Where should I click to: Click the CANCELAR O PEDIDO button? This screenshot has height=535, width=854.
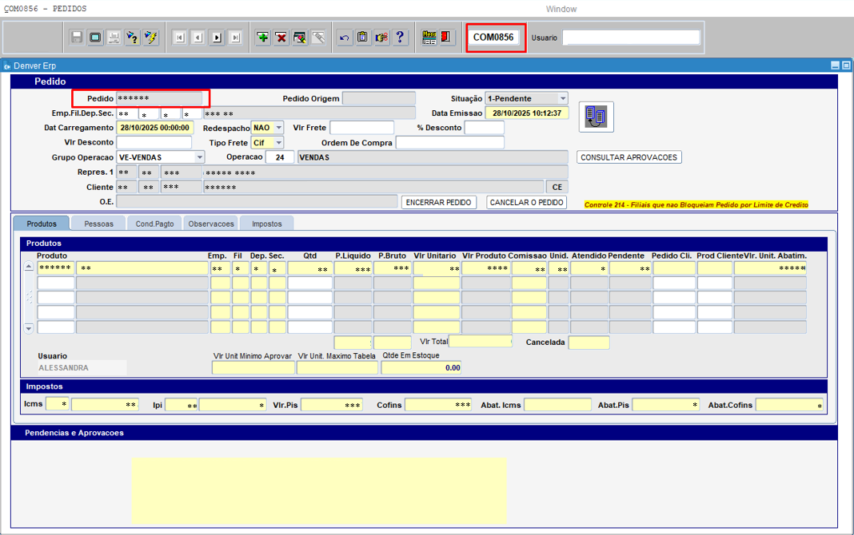pyautogui.click(x=527, y=203)
